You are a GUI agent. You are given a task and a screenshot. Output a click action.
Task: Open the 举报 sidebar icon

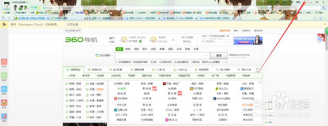(4, 117)
